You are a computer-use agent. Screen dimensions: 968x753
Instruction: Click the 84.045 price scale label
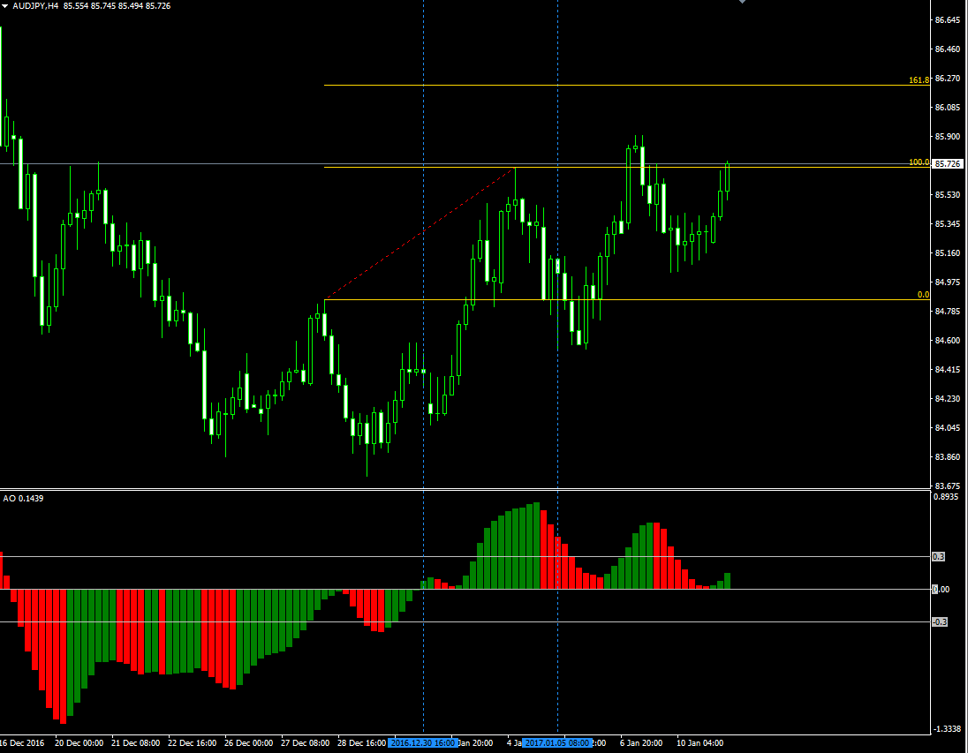pos(948,428)
